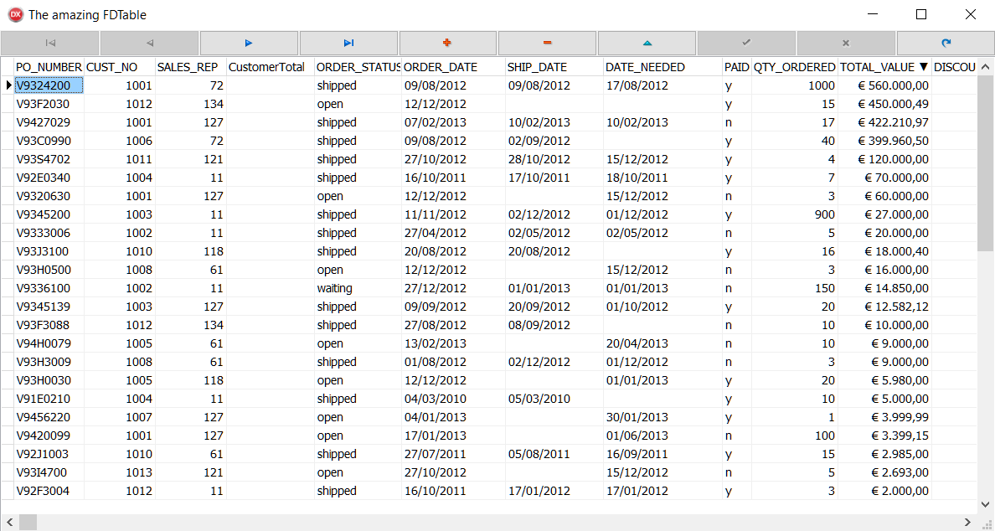Go to the first record in navigator

point(49,43)
